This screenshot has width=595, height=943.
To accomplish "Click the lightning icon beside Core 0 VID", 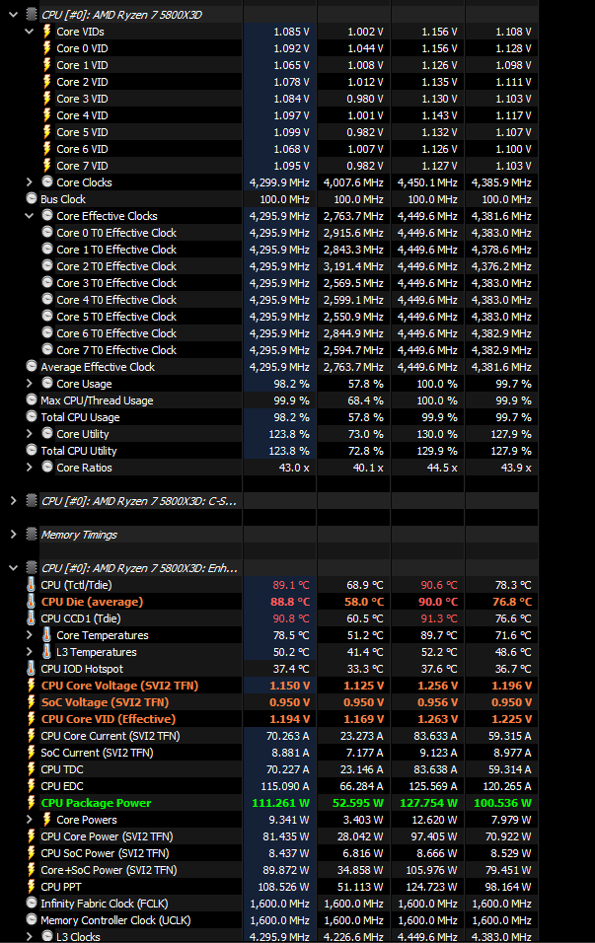I will 47,47.
